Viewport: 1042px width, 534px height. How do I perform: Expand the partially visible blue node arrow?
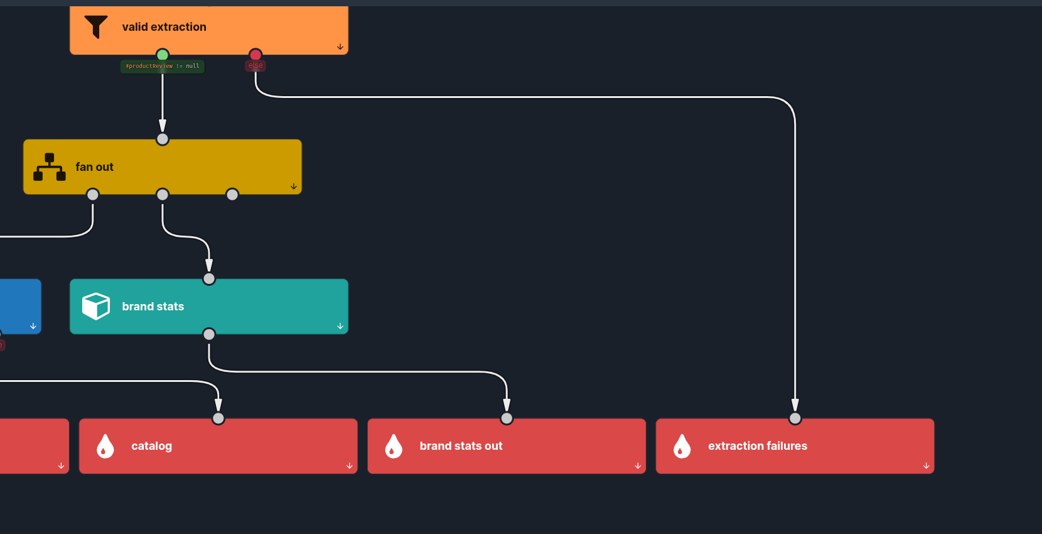click(x=33, y=326)
